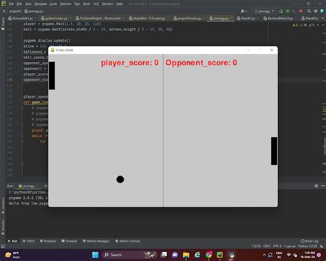Toggle the Favorites tool window sidebar button
The width and height of the screenshot is (326, 261).
pos(3,227)
